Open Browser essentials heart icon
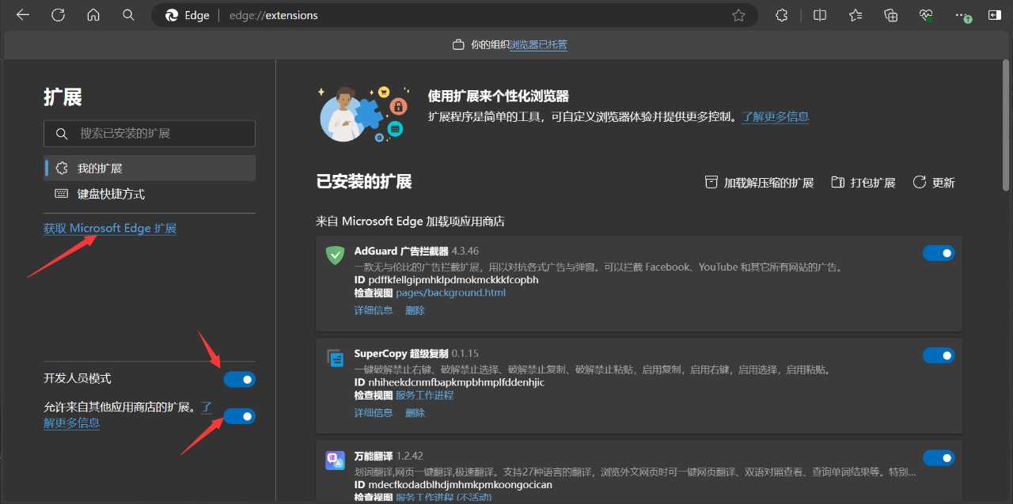The height and width of the screenshot is (504, 1013). pyautogui.click(x=927, y=15)
